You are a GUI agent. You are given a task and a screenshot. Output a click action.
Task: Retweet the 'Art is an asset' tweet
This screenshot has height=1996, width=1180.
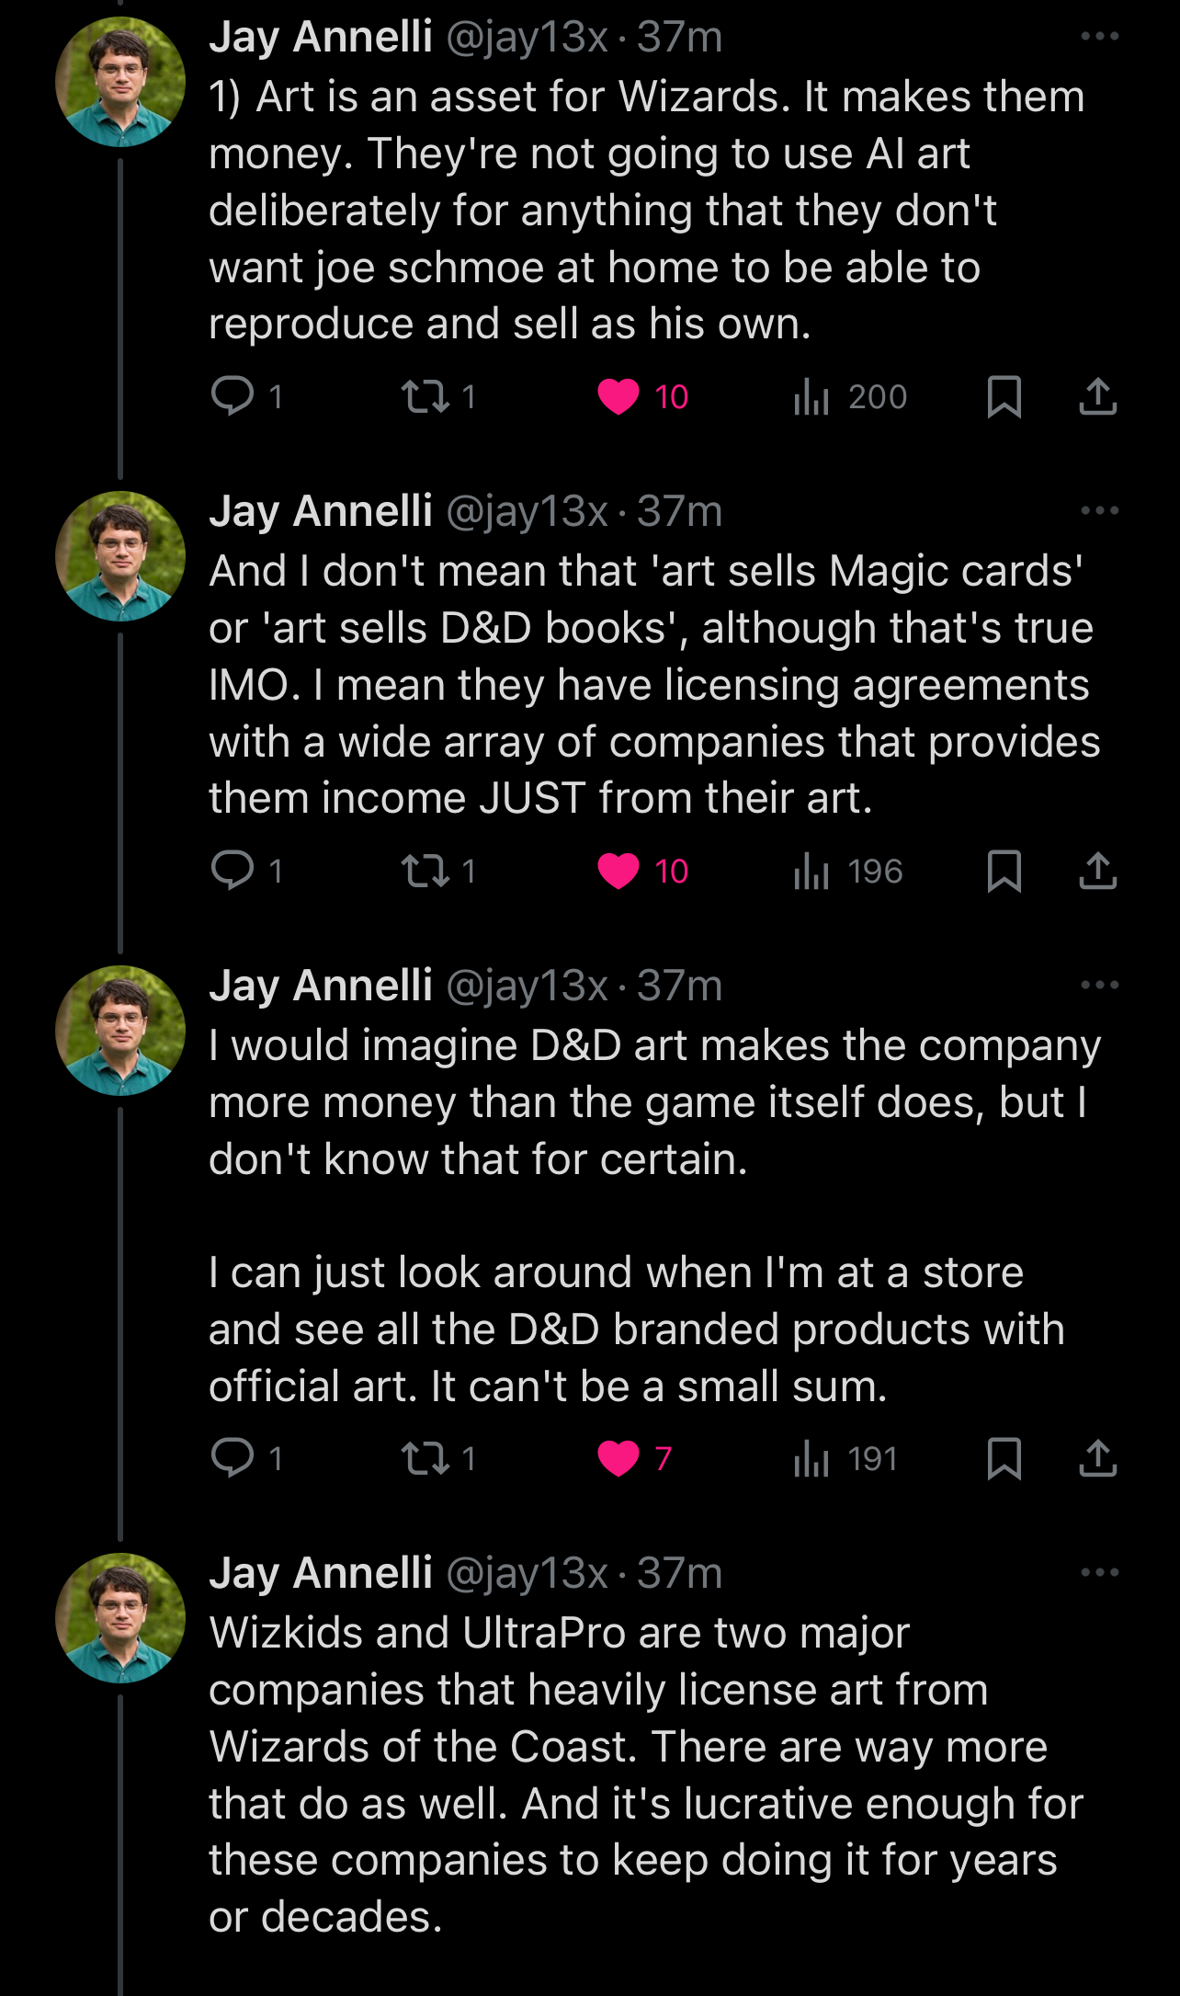point(425,396)
